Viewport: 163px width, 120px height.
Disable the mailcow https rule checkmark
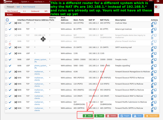[x=10, y=23]
